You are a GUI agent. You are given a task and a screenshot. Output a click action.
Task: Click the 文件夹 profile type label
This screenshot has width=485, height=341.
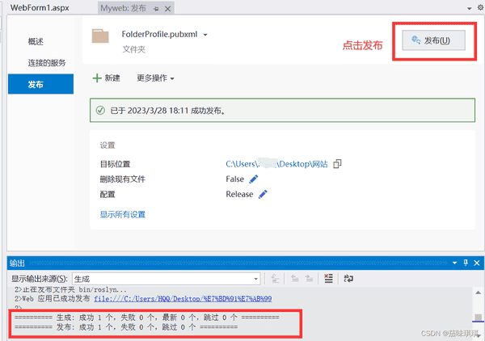click(x=134, y=49)
